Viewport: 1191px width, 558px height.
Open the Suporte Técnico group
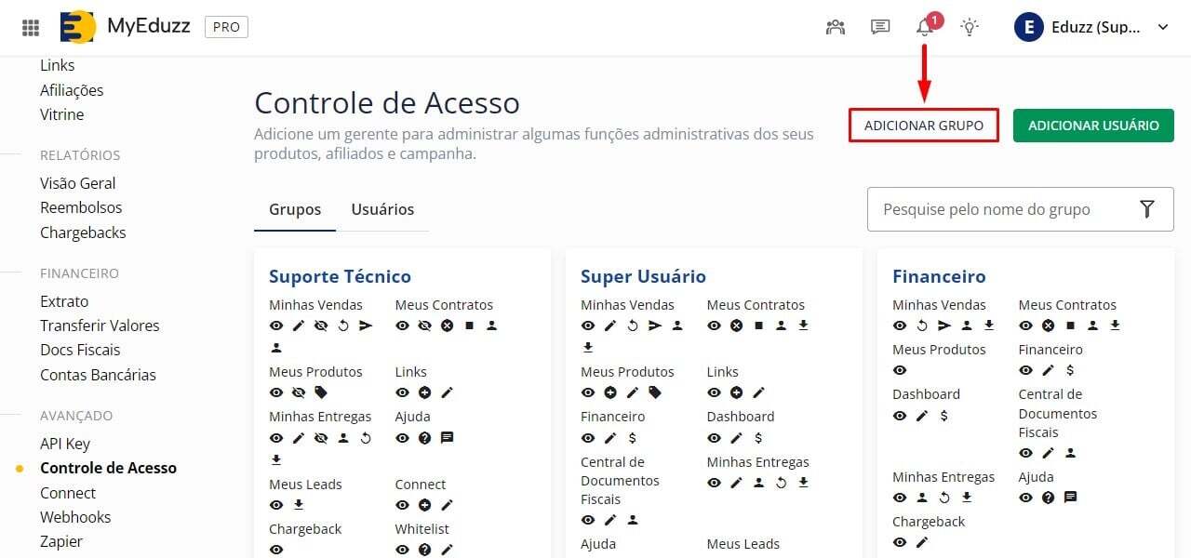tap(340, 276)
